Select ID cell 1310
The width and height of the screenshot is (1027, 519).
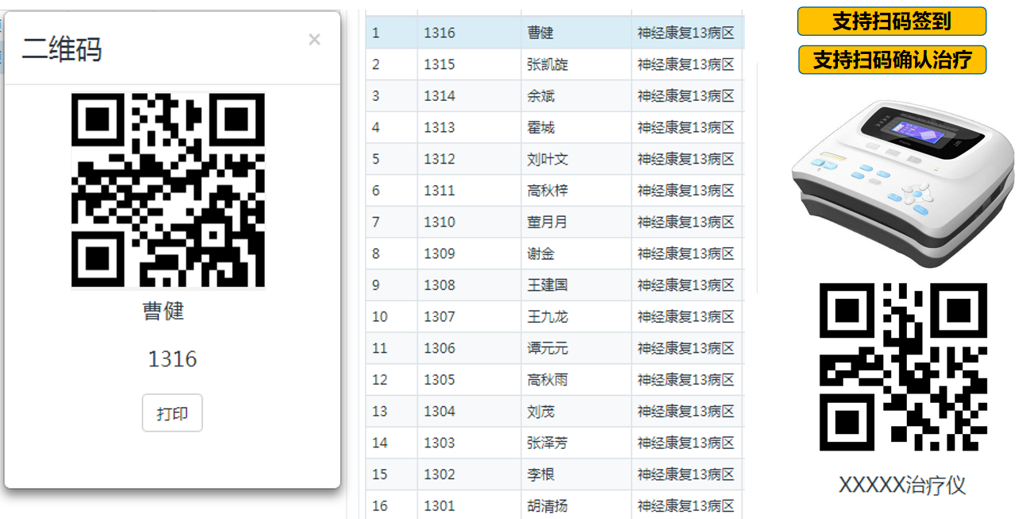tap(440, 222)
